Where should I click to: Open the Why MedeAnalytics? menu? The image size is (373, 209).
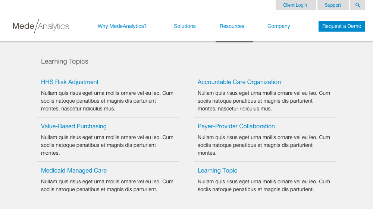point(122,26)
